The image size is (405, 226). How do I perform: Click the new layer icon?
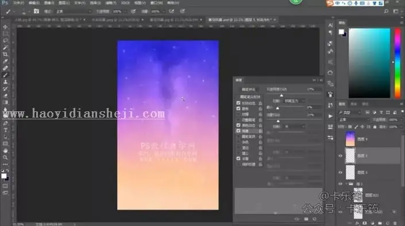387,223
